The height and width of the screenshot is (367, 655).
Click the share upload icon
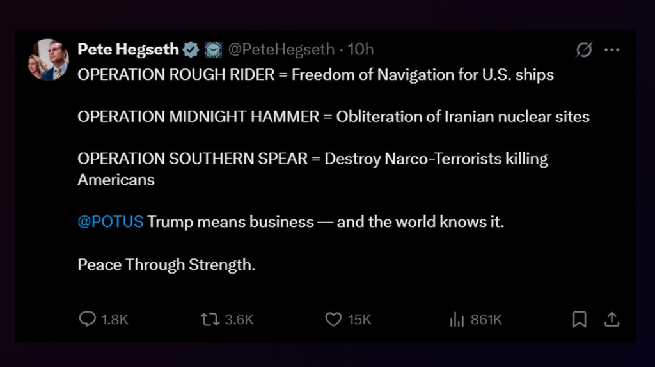pyautogui.click(x=612, y=319)
